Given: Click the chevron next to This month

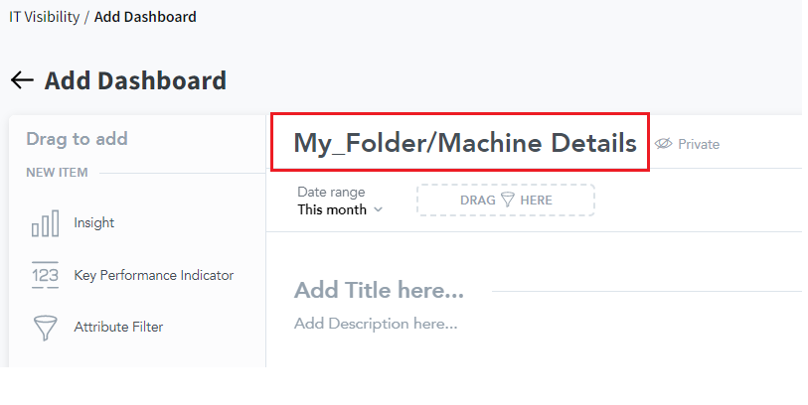Looking at the screenshot, I should [x=378, y=210].
